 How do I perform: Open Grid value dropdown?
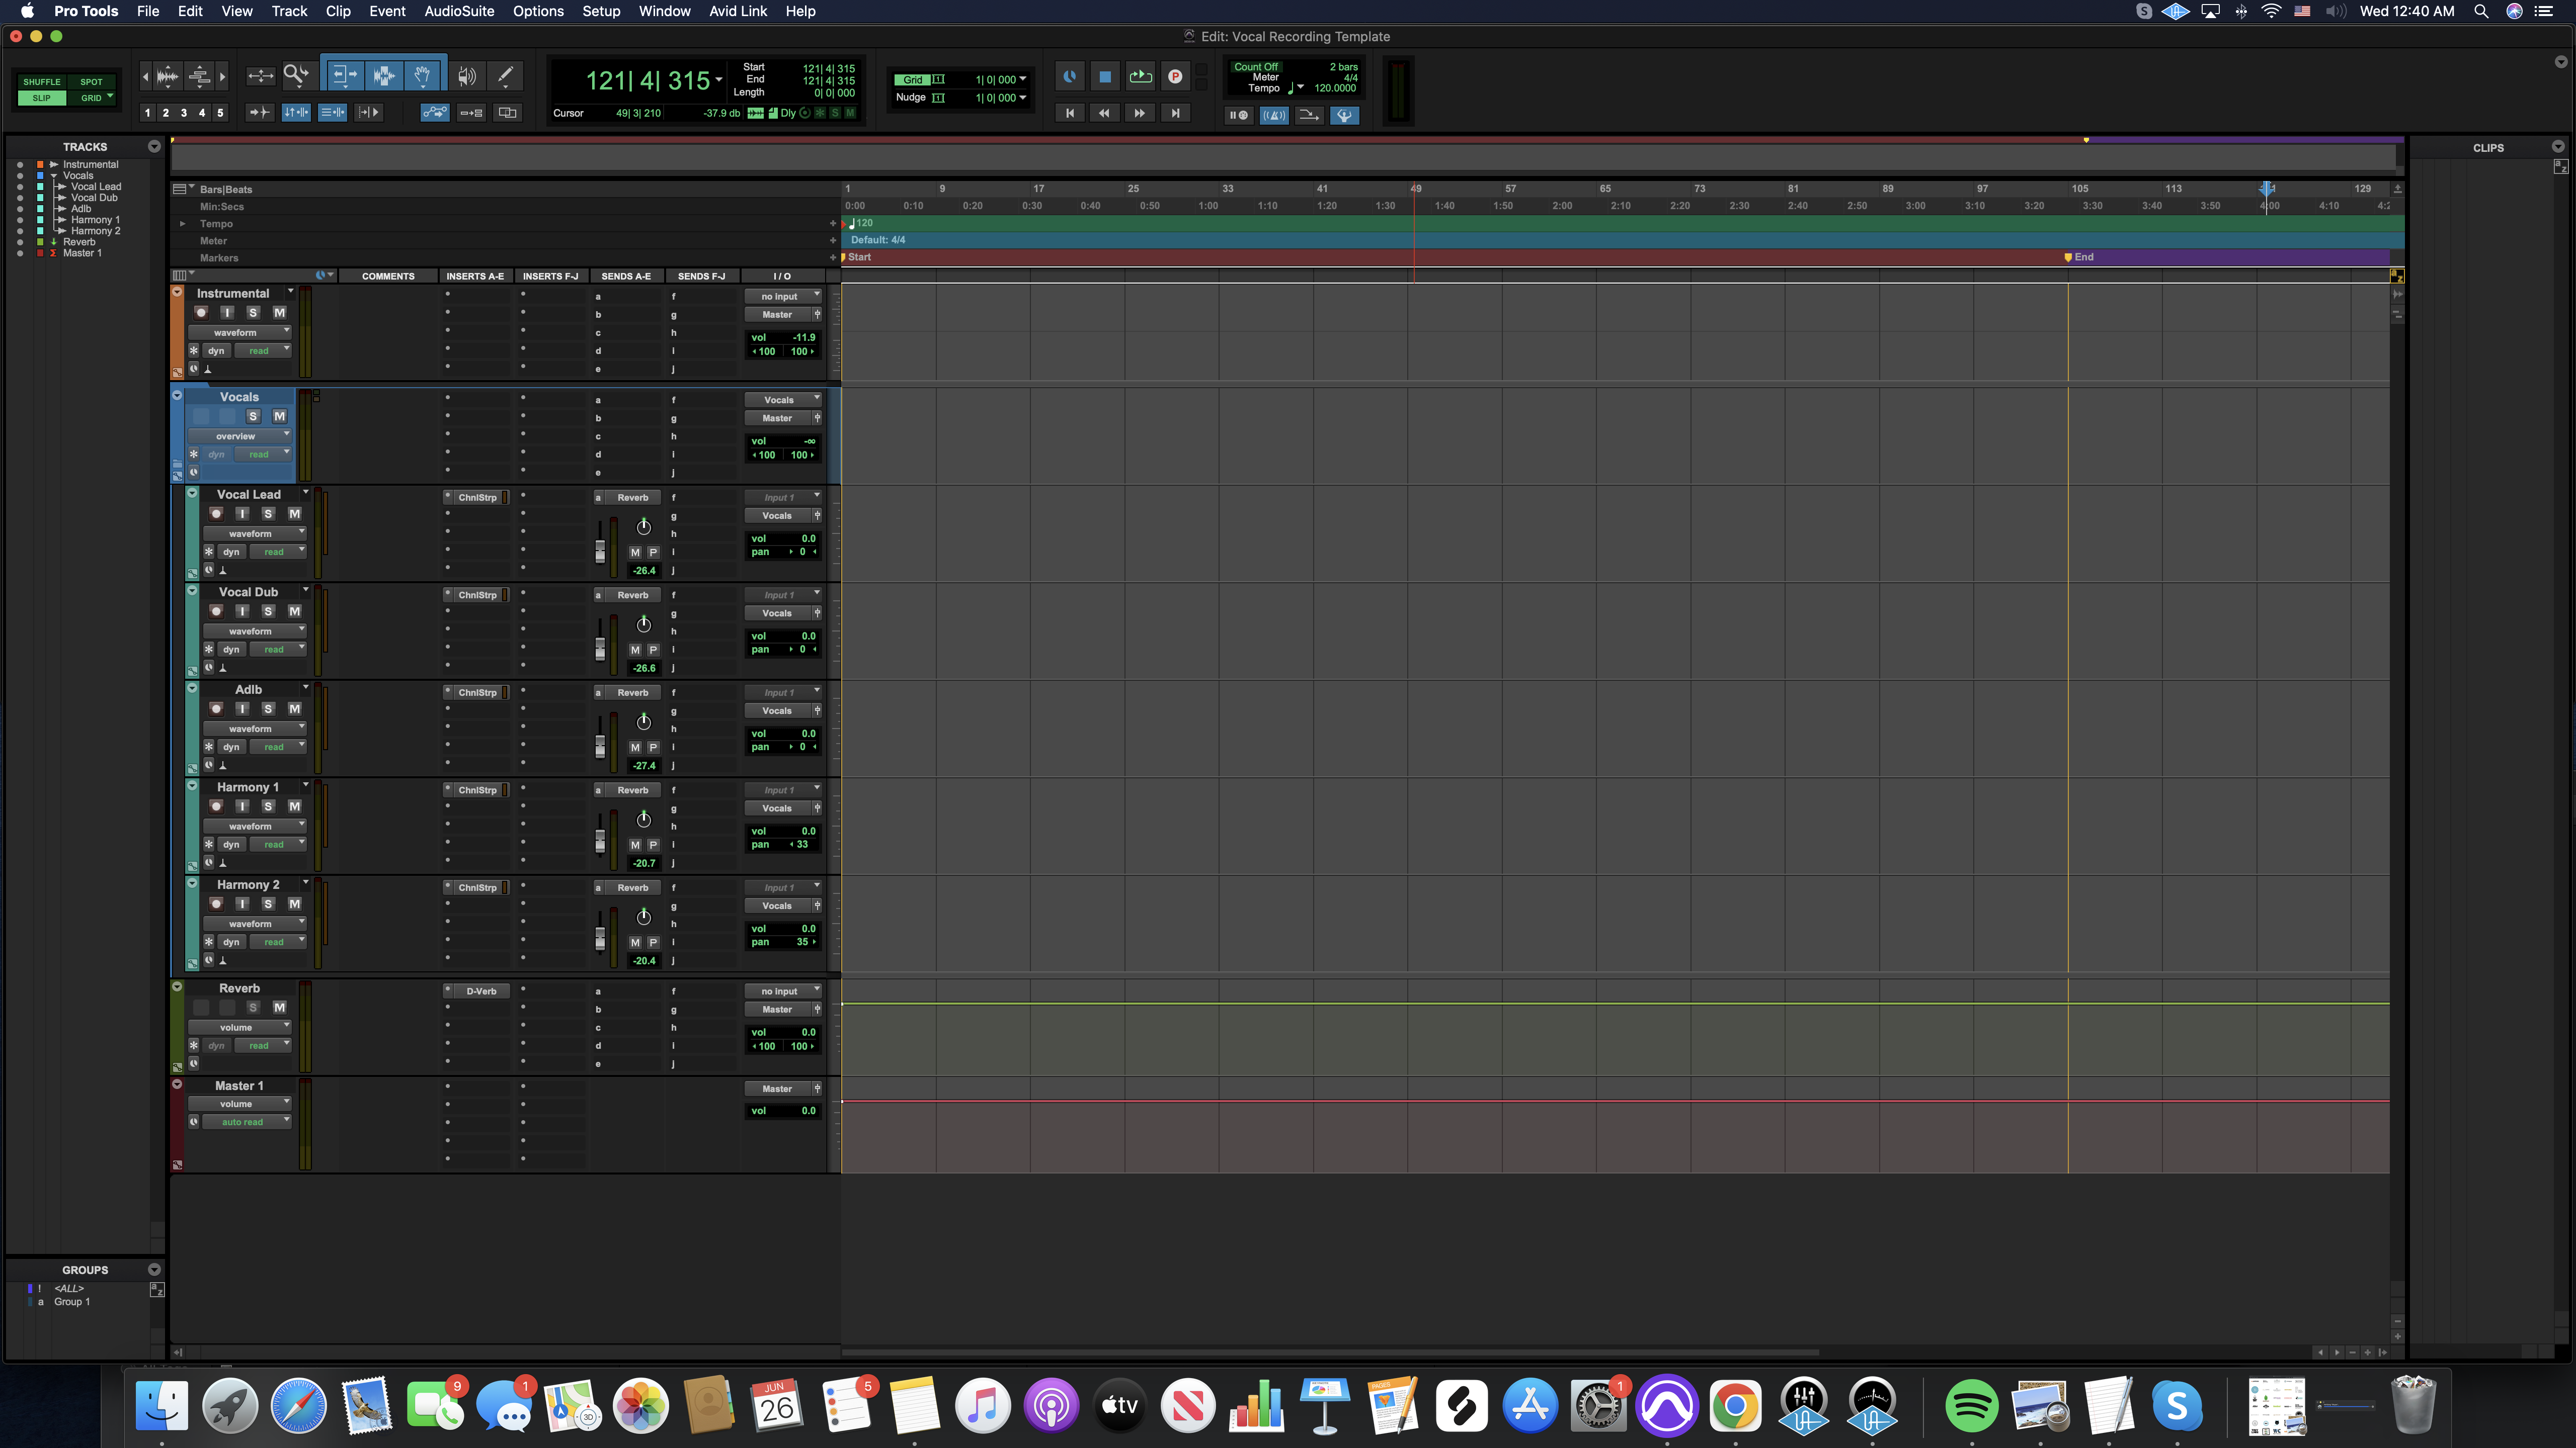tap(1022, 80)
